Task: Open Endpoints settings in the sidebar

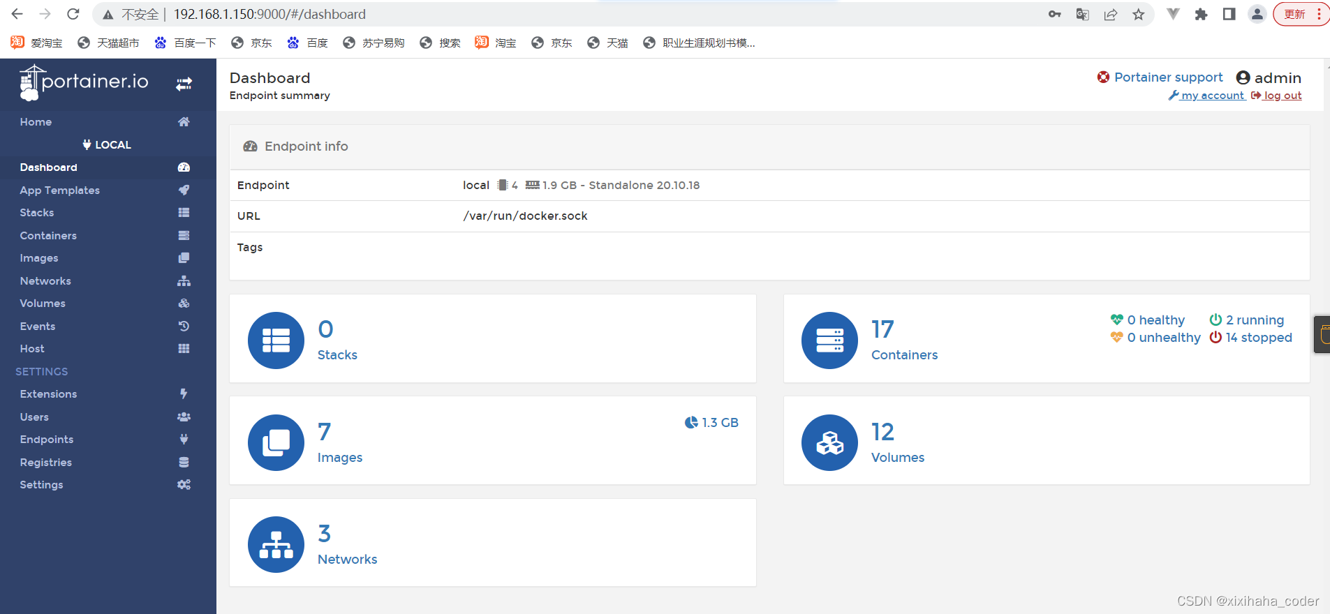Action: (x=108, y=440)
